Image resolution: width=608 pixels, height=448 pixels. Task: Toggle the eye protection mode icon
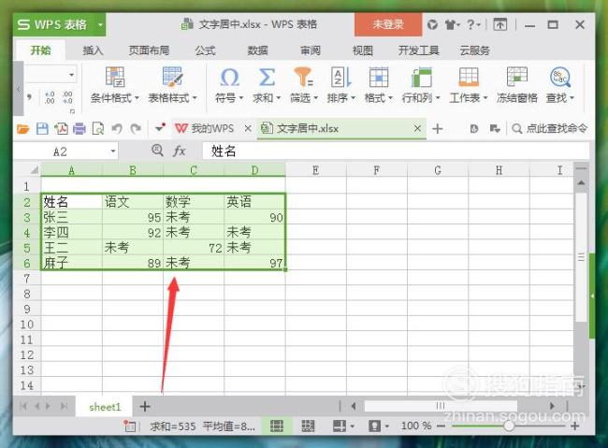point(374,426)
